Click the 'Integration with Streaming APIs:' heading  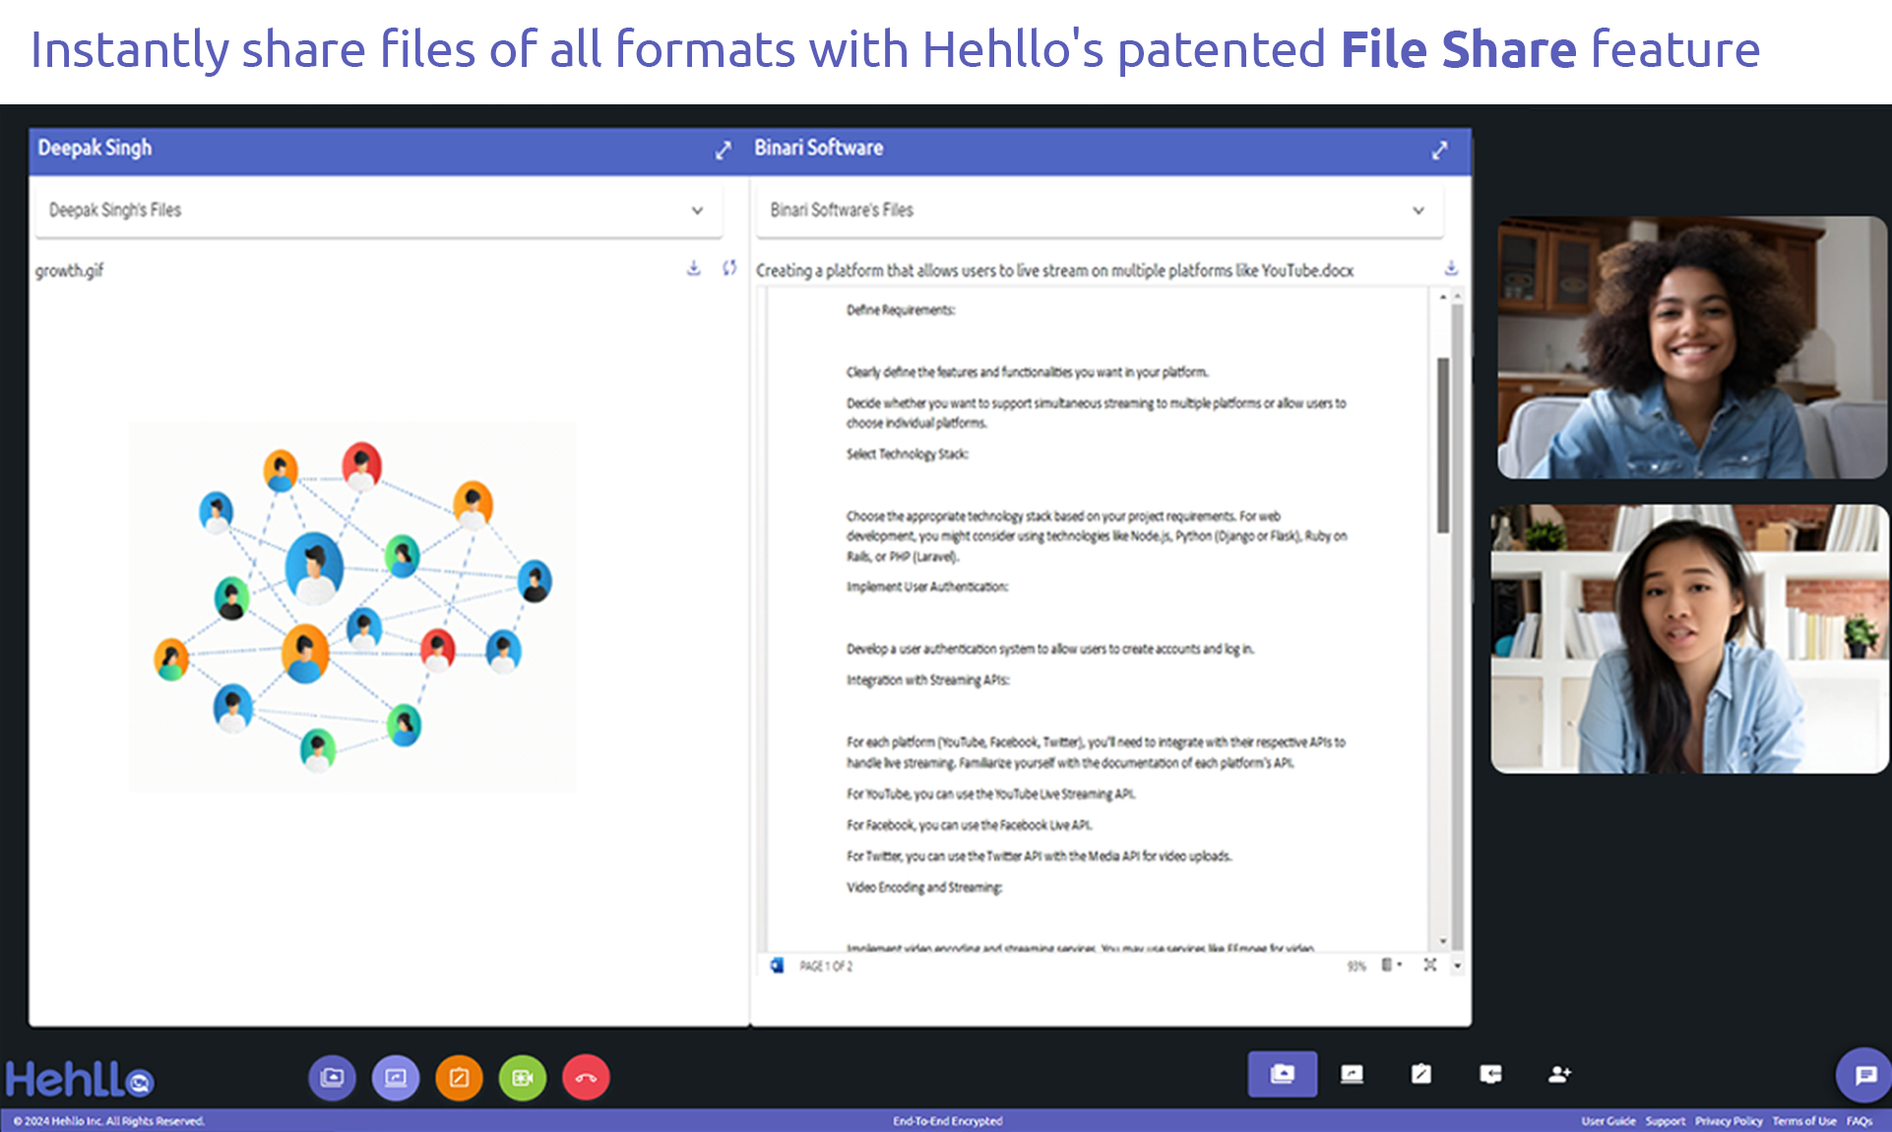tap(928, 680)
